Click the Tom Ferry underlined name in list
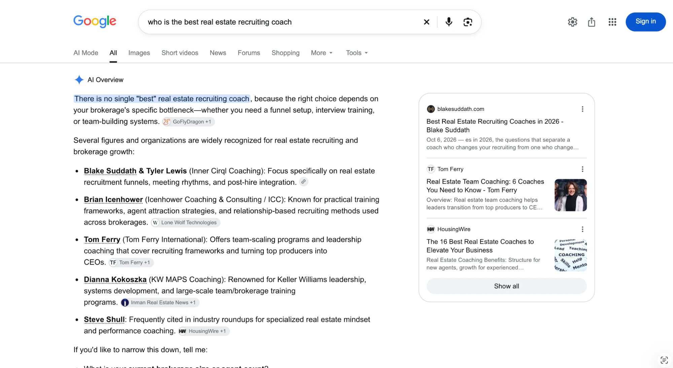Viewport: 673px width, 368px height. [102, 240]
